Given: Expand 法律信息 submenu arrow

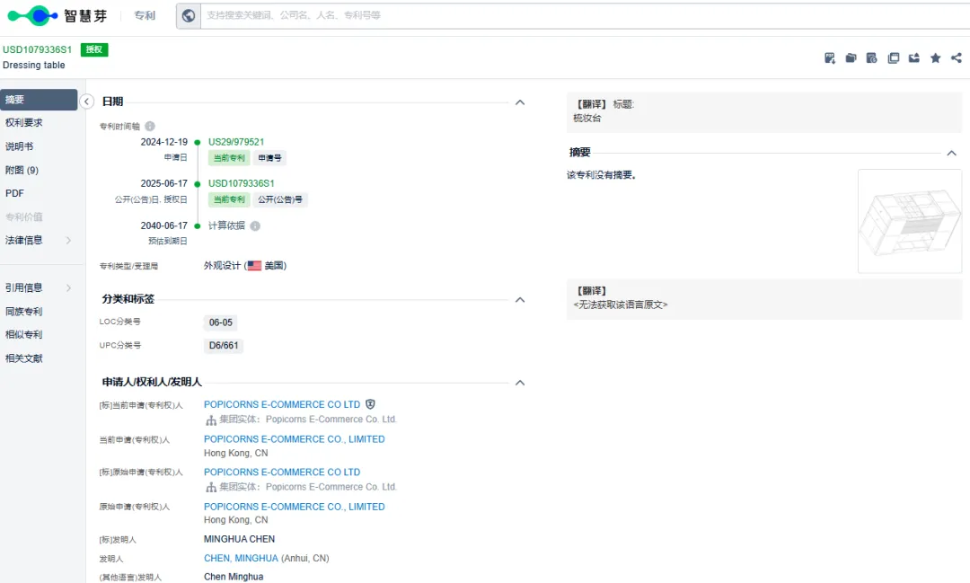Looking at the screenshot, I should point(68,240).
